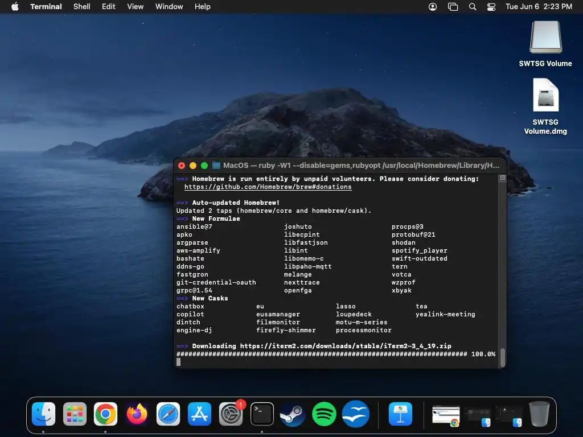
Task: Open the App Store from the Dock
Action: pyautogui.click(x=199, y=414)
